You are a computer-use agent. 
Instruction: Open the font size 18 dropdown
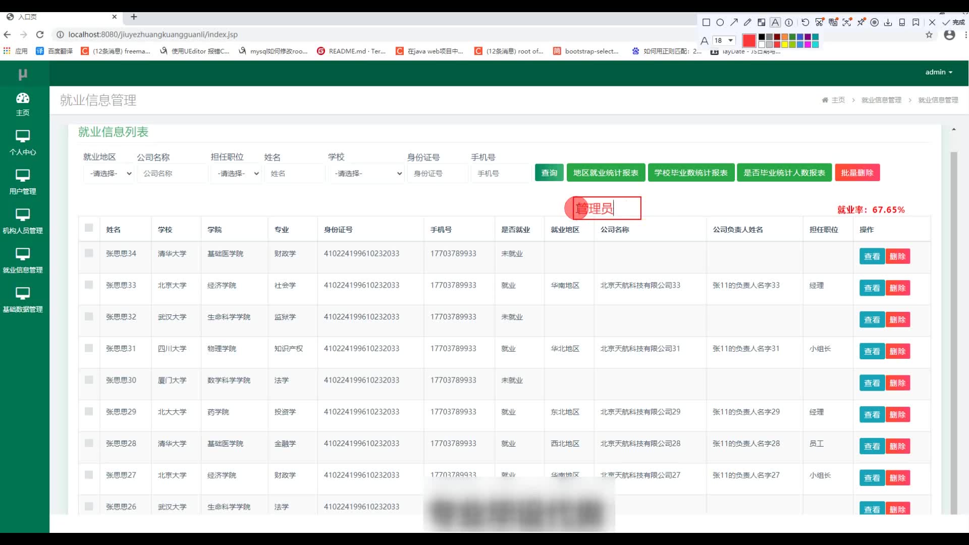click(724, 40)
